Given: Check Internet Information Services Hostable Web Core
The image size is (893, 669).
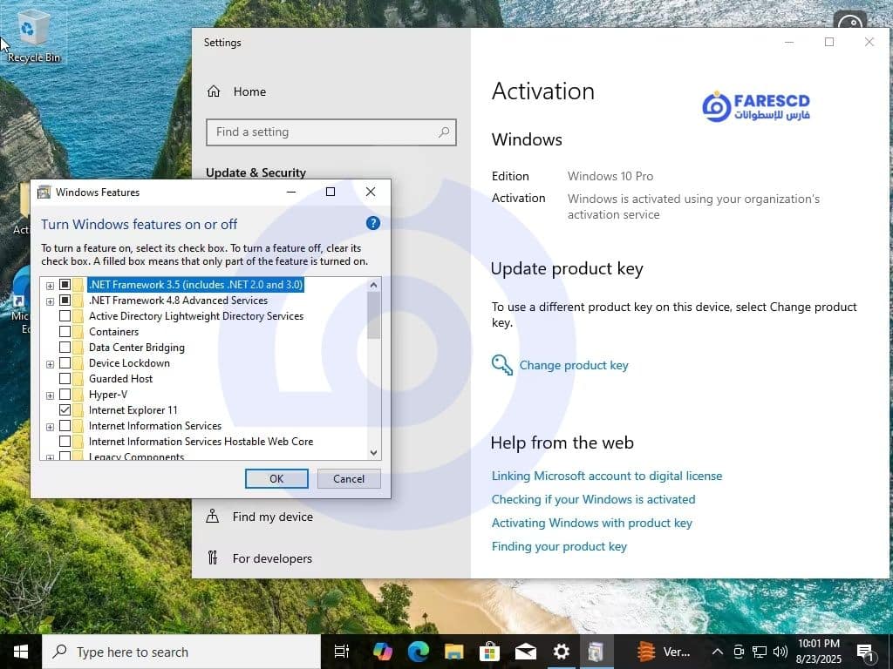Looking at the screenshot, I should coord(65,442).
